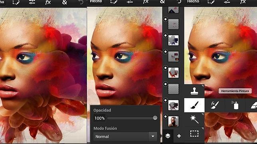Tap the ampersand (&) icon in the middle screenshot
257x144 pixels.
pos(162,2)
